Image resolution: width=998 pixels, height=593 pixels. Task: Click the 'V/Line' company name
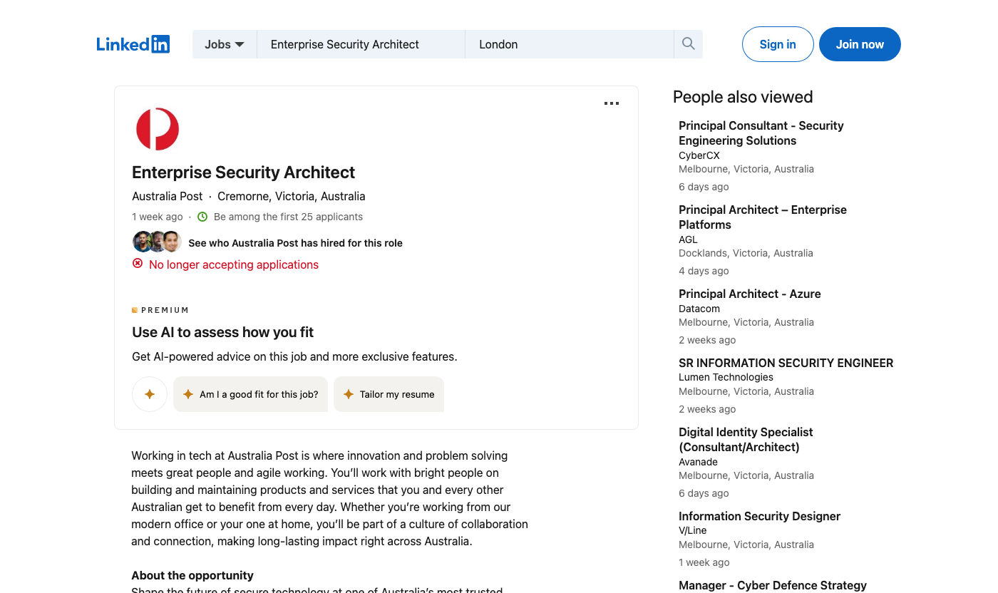coord(692,530)
